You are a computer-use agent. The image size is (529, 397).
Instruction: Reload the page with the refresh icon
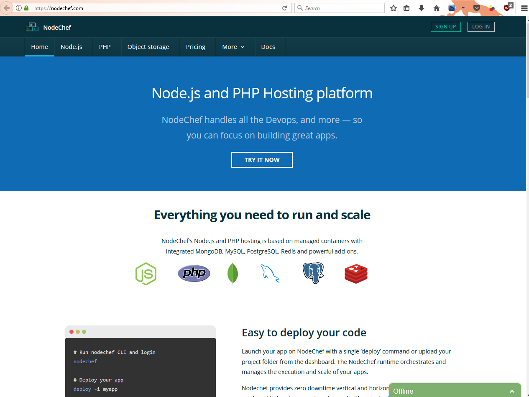(284, 8)
